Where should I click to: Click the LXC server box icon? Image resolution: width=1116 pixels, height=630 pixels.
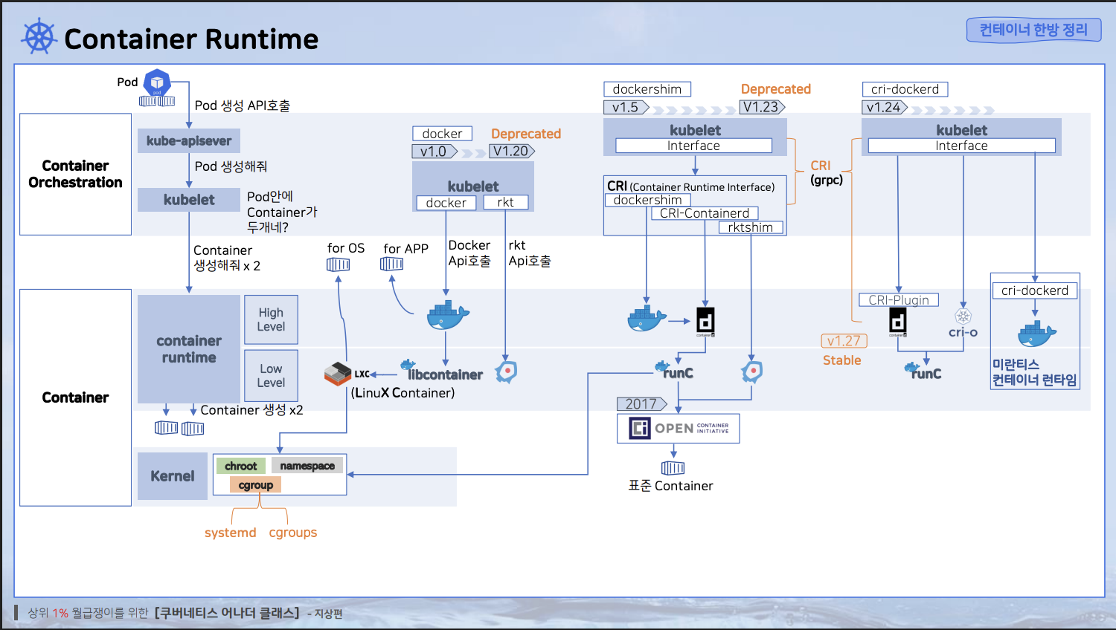(338, 374)
